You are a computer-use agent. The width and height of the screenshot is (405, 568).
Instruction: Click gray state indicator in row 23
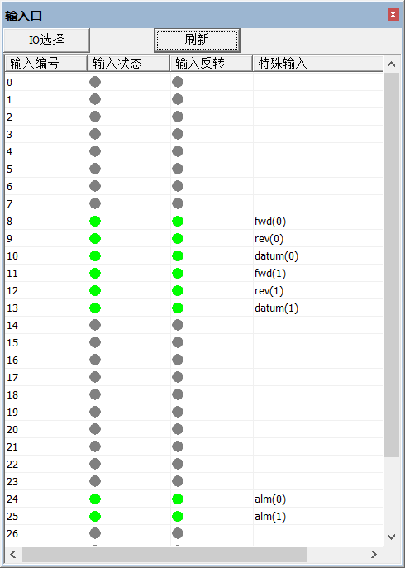pos(95,481)
